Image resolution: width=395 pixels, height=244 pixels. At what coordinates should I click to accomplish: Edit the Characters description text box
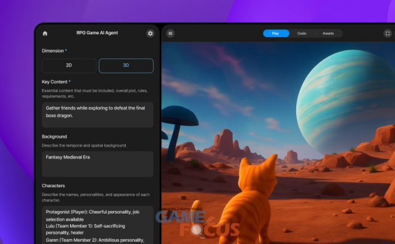[98, 225]
